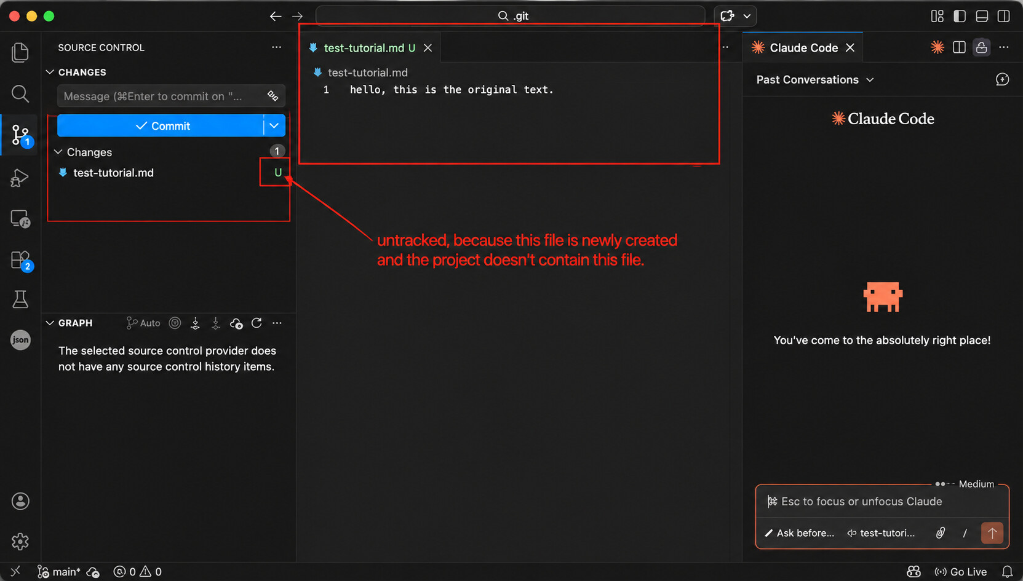Toggle the test-tutori... file context chip

[x=881, y=533]
